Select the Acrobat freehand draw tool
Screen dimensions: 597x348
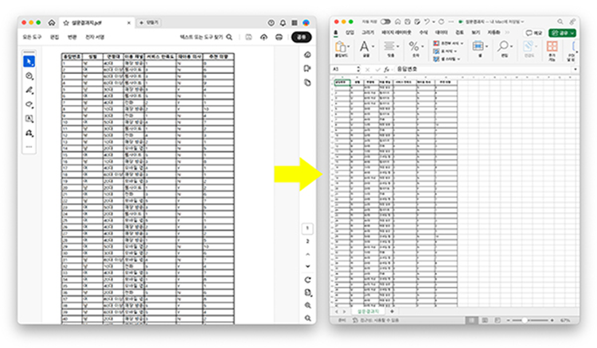pyautogui.click(x=29, y=104)
